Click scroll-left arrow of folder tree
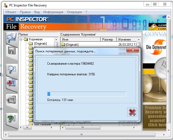This screenshot has height=140, width=173. (21, 127)
